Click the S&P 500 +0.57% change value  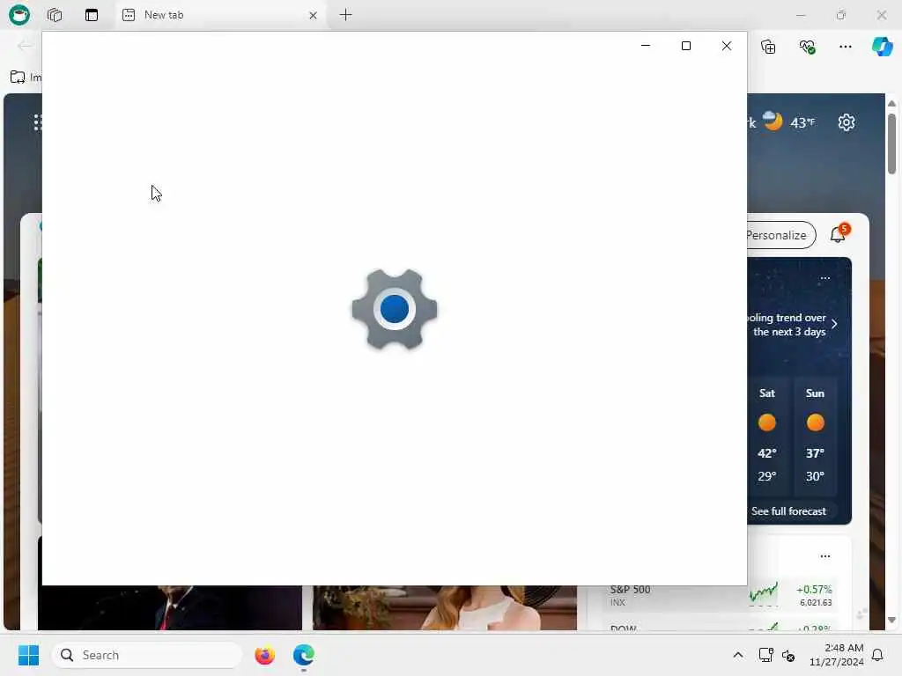tap(814, 589)
